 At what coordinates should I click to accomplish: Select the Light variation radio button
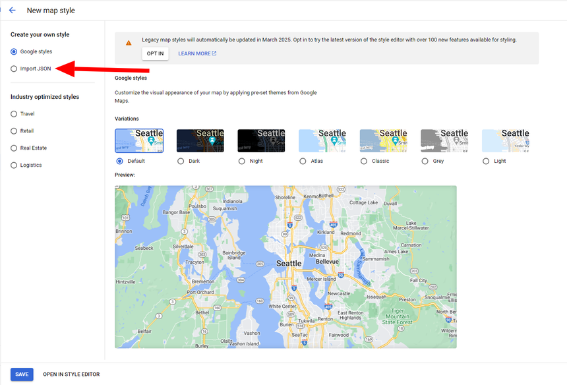pos(486,161)
